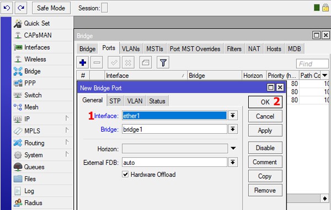
Task: Switch to VLANs tab in Bridge window
Action: 131,49
